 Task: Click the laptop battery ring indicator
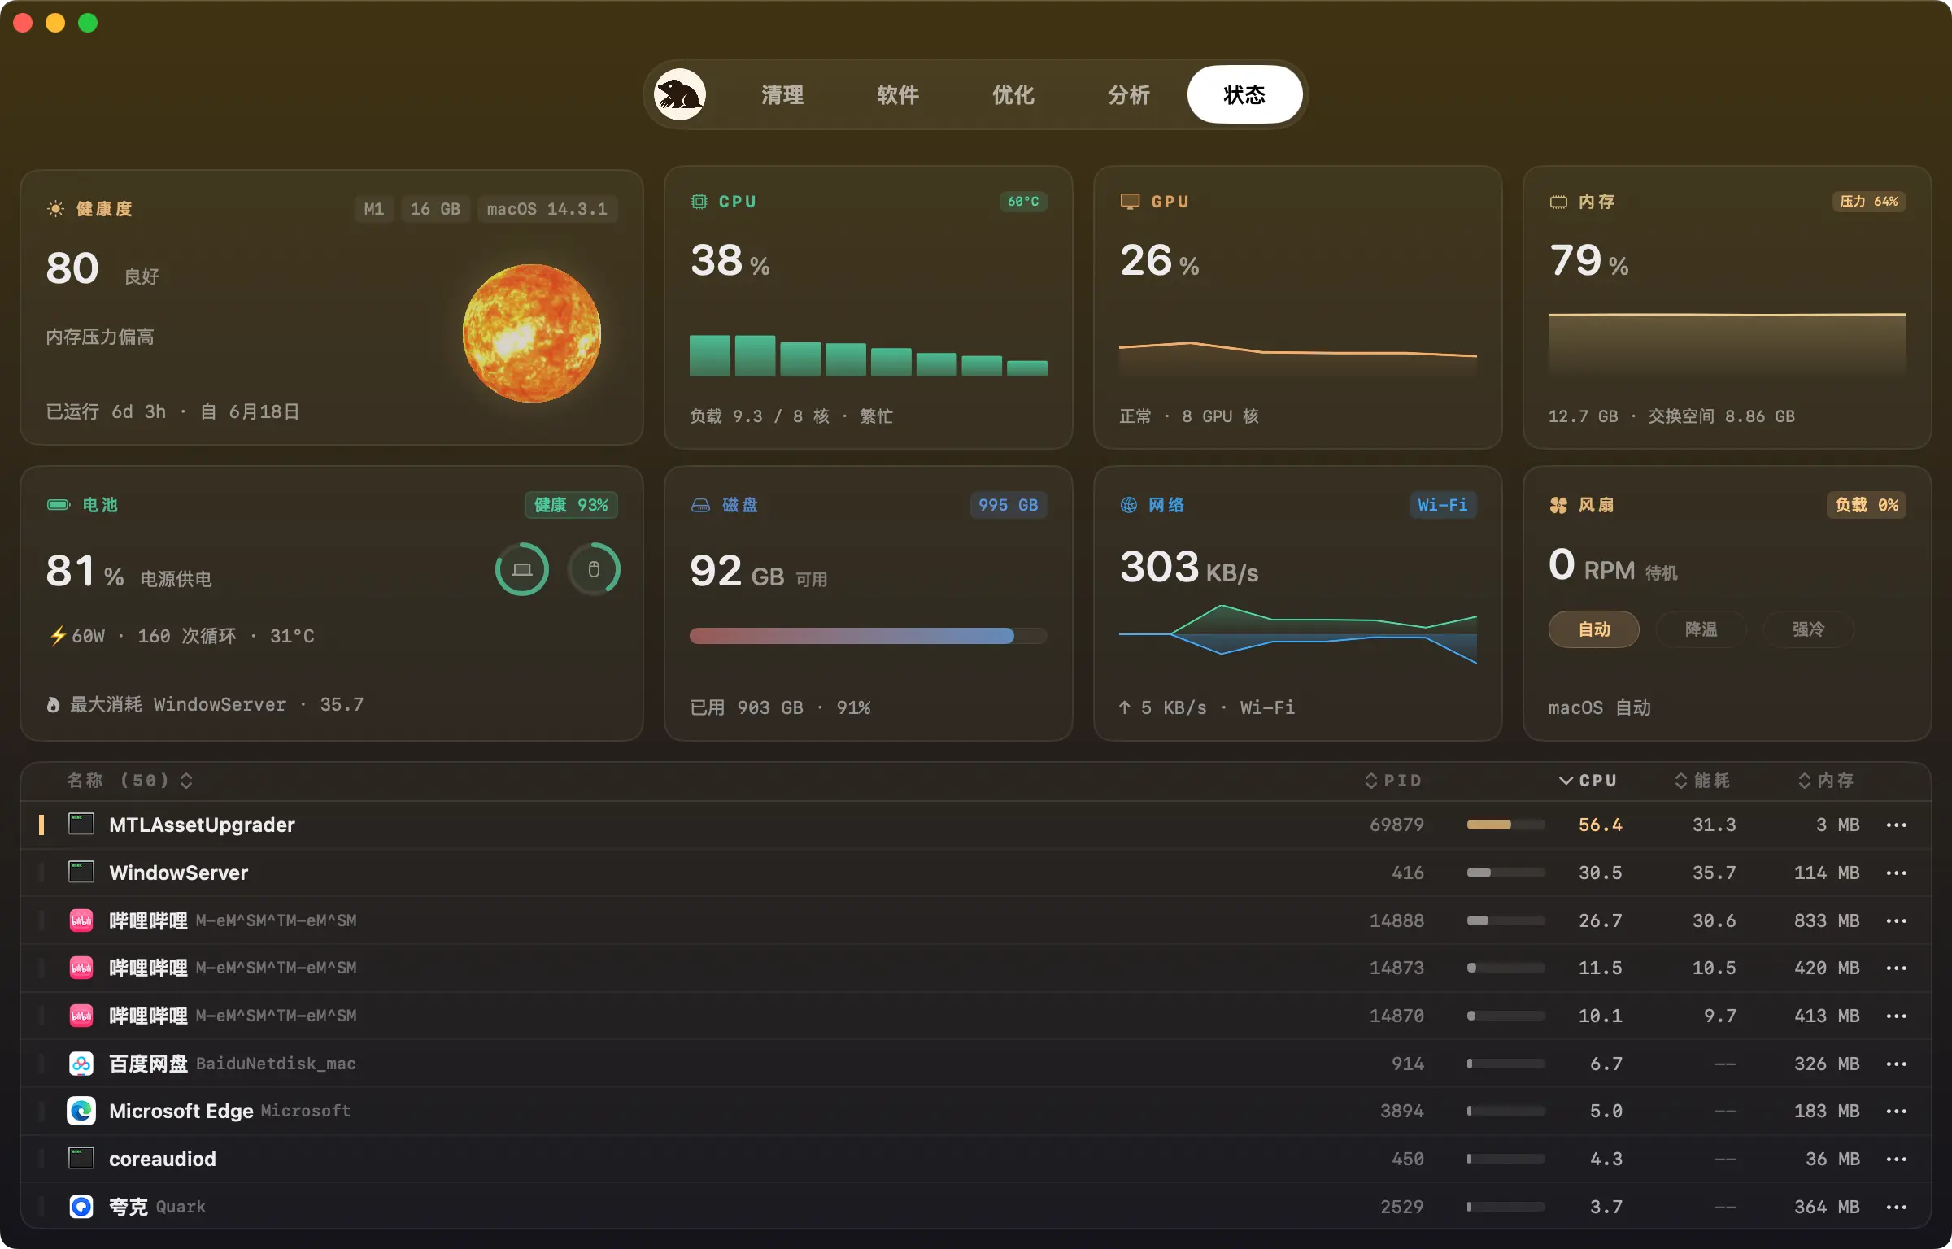point(522,569)
